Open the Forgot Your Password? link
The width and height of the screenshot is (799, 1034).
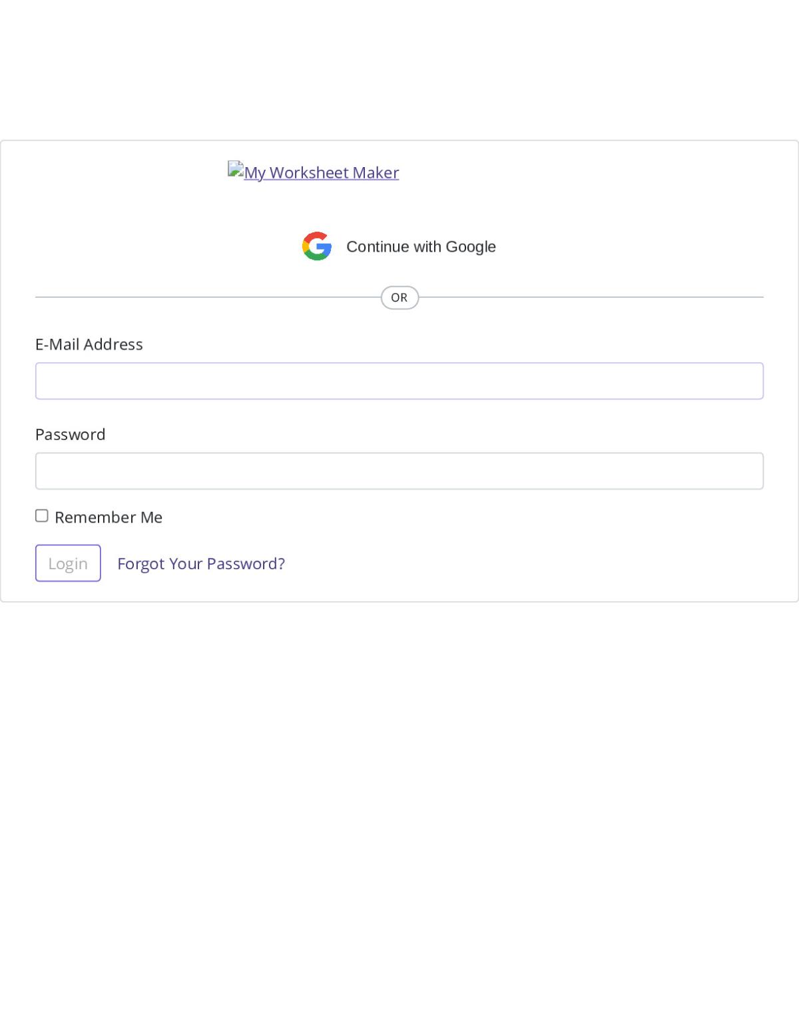(201, 563)
